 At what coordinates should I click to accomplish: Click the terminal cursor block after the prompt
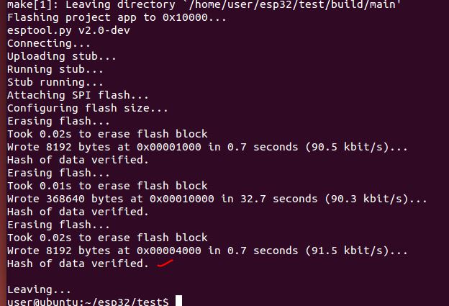(x=179, y=301)
